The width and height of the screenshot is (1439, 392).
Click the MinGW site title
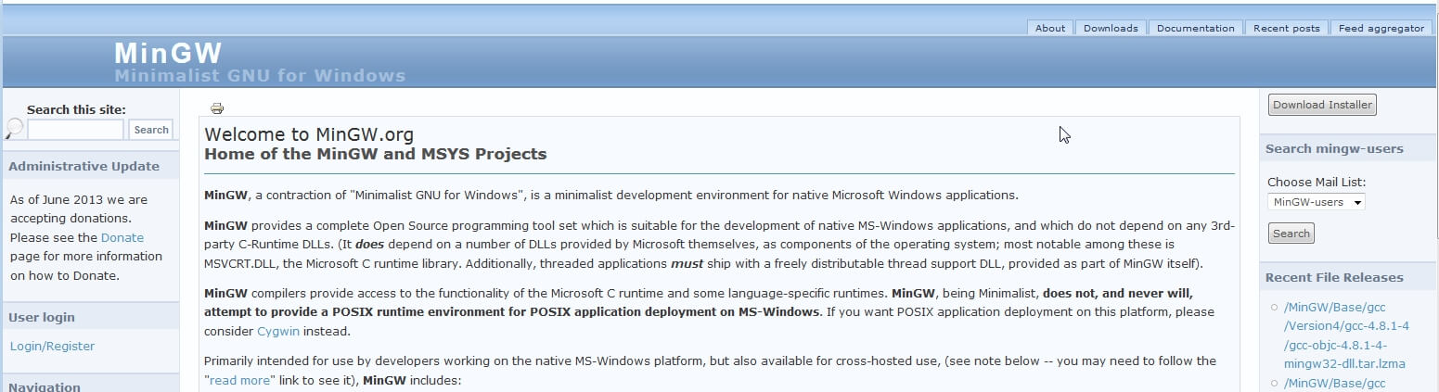pyautogui.click(x=168, y=53)
